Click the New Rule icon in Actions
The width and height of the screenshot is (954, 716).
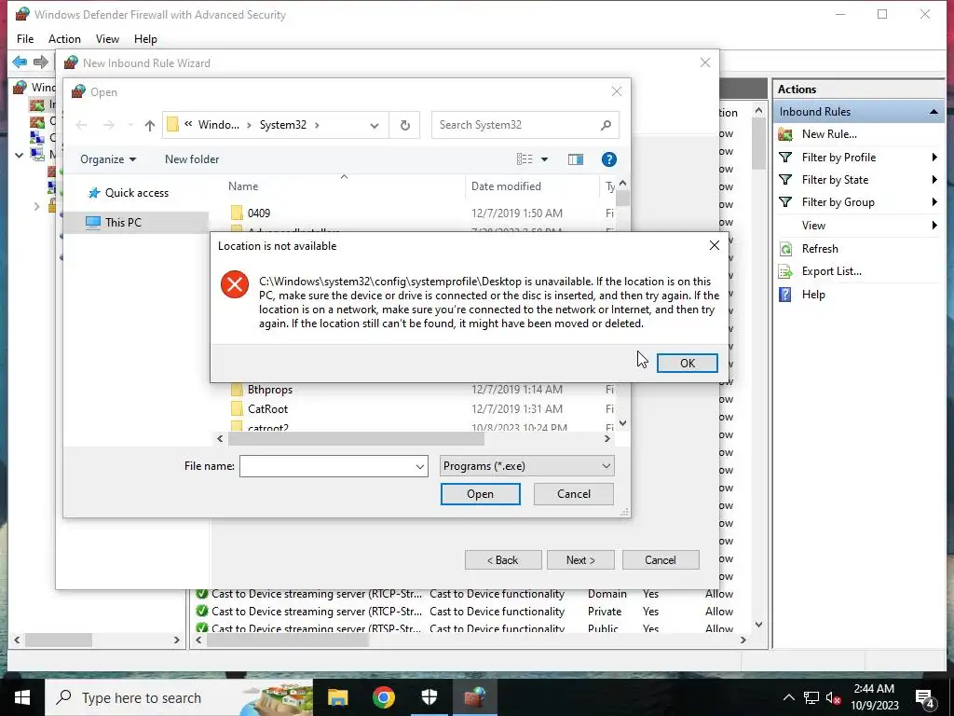click(785, 134)
